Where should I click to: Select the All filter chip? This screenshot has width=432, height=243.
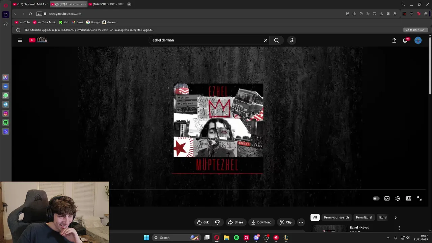(315, 217)
